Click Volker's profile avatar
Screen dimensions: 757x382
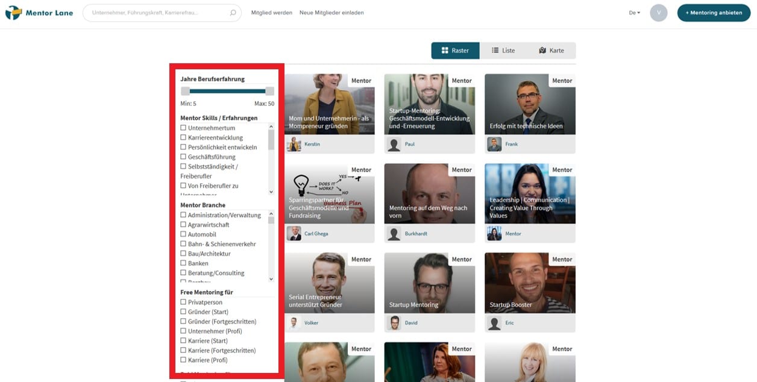(294, 323)
